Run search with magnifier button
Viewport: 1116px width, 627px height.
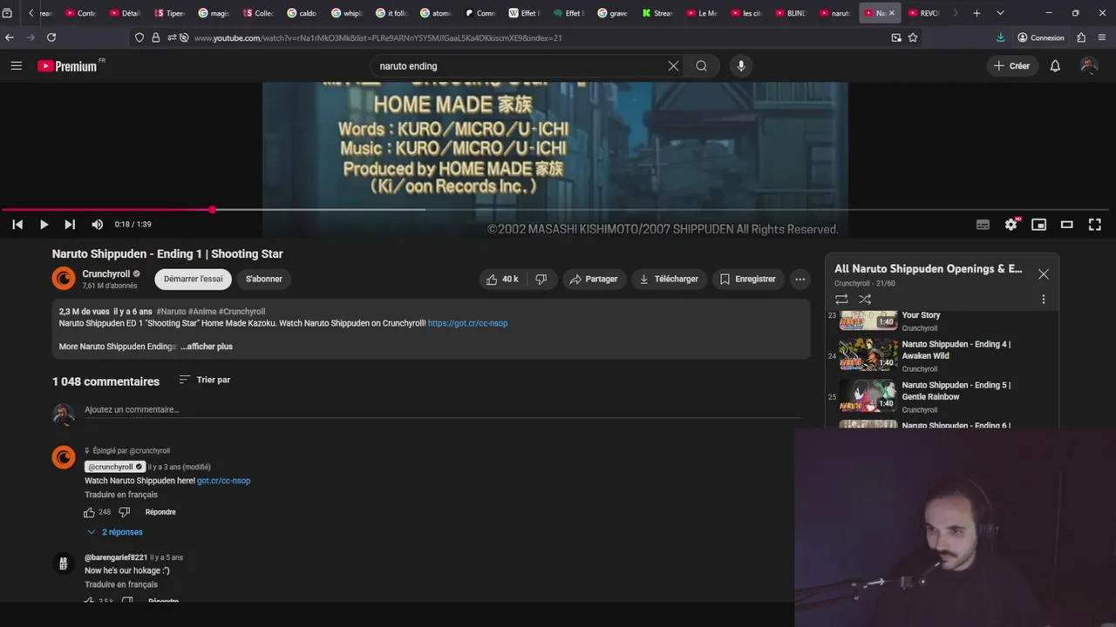click(x=701, y=65)
